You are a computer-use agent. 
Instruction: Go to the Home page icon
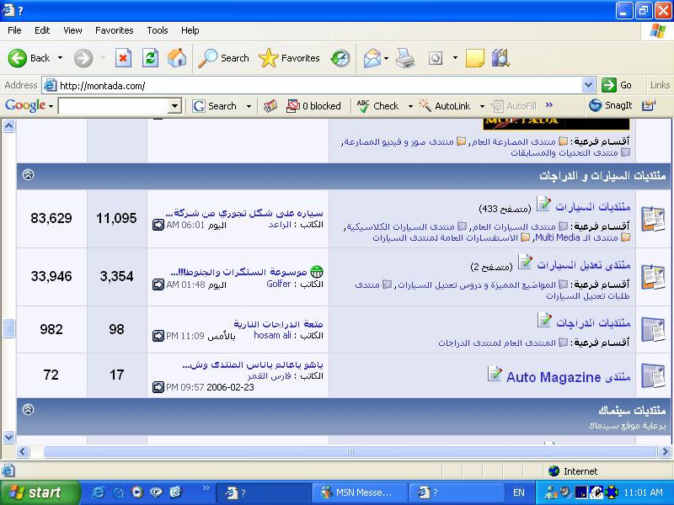(177, 58)
